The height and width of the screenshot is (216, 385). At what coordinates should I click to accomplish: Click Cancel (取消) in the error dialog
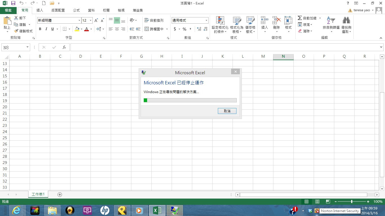[x=227, y=111]
